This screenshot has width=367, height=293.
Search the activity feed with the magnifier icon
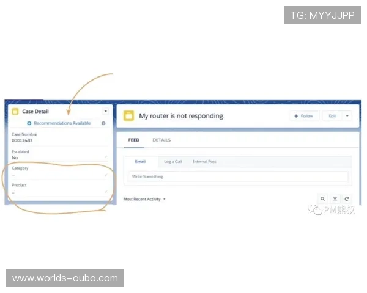click(x=322, y=198)
